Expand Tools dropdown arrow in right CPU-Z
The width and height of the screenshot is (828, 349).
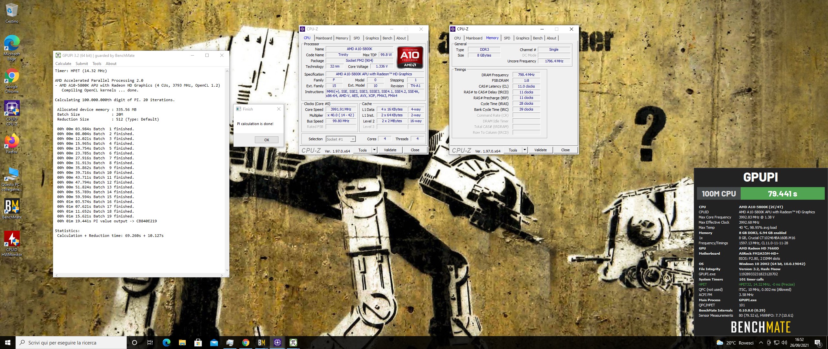(x=525, y=150)
